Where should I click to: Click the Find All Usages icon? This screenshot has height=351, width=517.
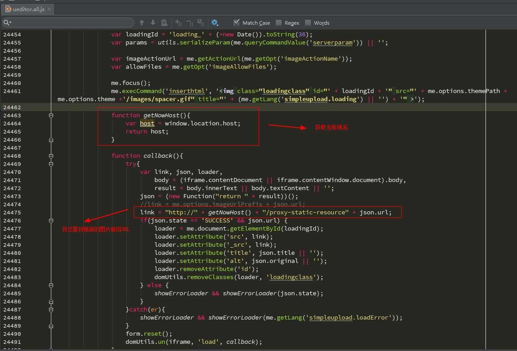click(x=164, y=22)
